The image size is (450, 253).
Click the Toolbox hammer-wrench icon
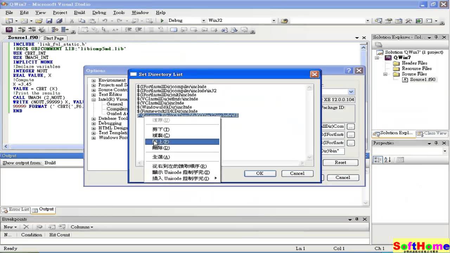click(409, 21)
